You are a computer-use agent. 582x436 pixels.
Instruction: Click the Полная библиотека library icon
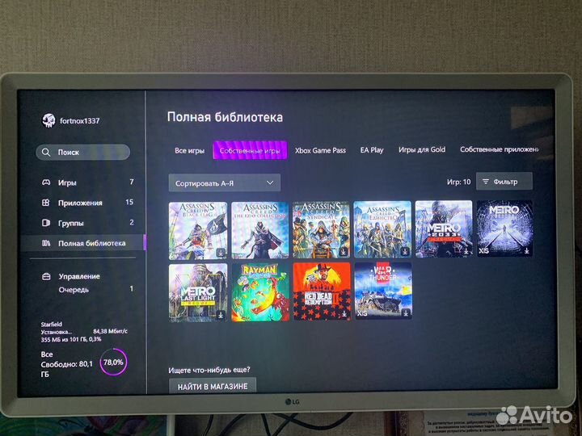tap(46, 243)
